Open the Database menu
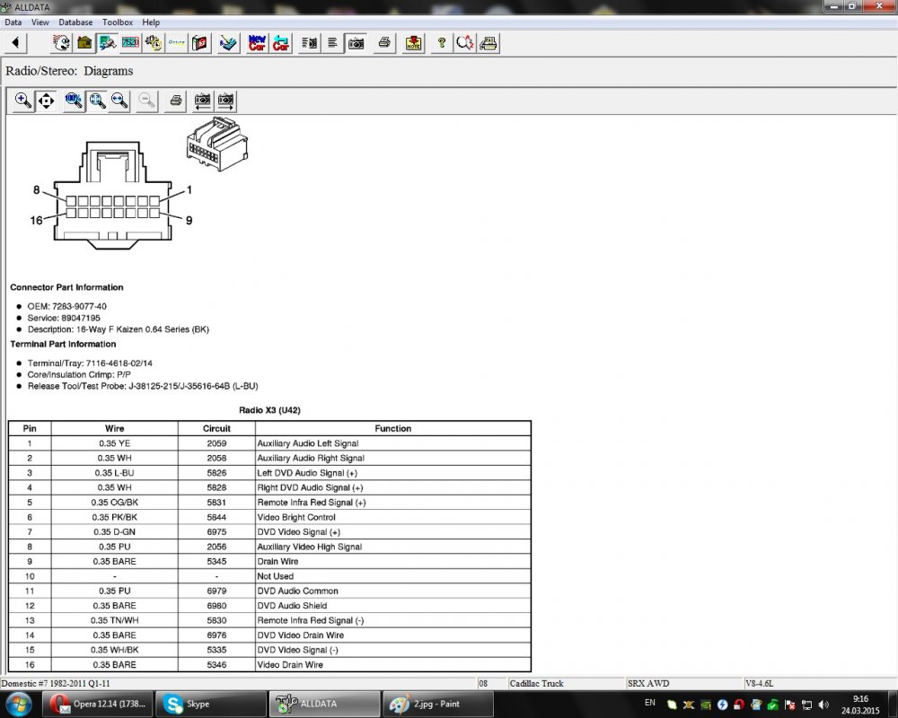The image size is (898, 718). point(75,22)
